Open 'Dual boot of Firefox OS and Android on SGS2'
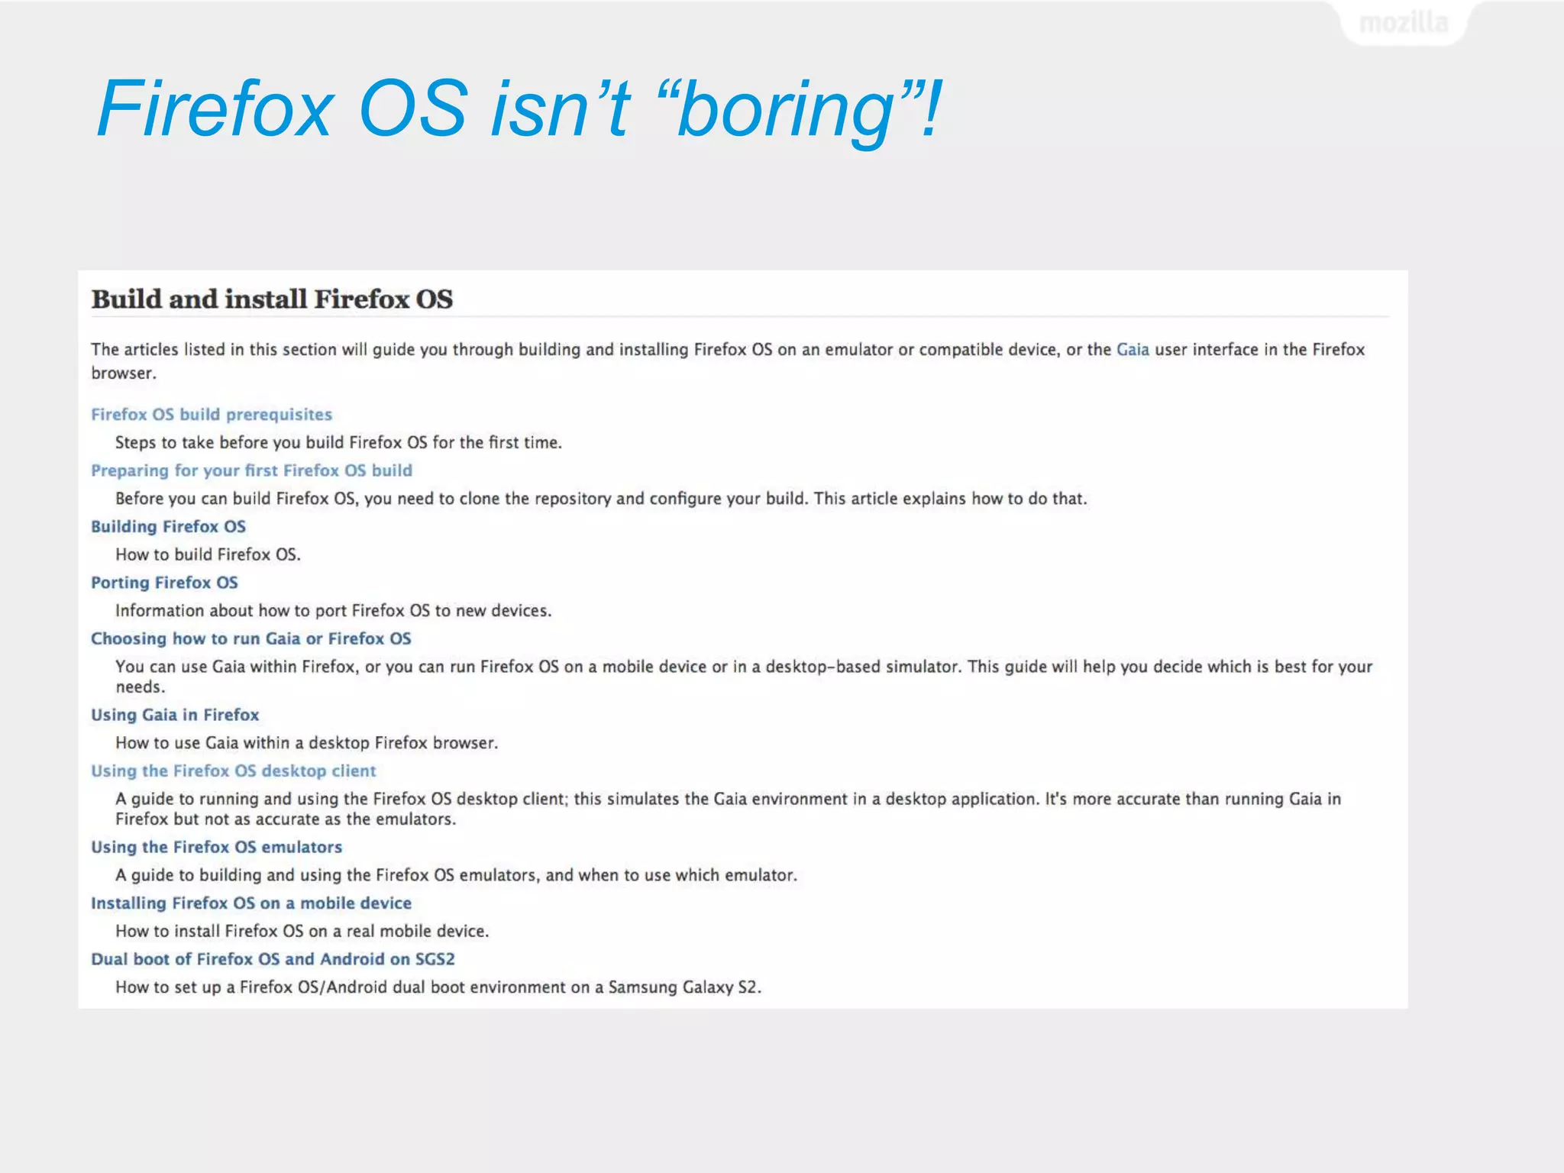 pyautogui.click(x=273, y=959)
